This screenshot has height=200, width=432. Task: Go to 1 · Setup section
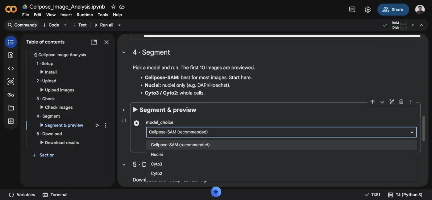pyautogui.click(x=45, y=63)
